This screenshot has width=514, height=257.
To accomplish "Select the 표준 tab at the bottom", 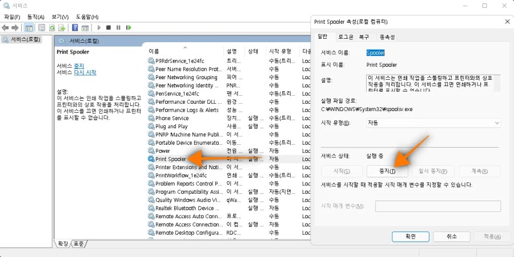I will pyautogui.click(x=78, y=243).
